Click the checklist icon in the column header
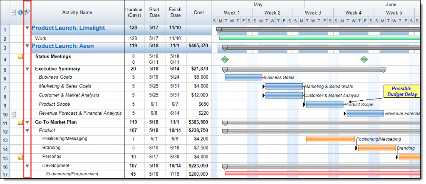Image resolution: width=426 pixels, height=184 pixels. 13,12
